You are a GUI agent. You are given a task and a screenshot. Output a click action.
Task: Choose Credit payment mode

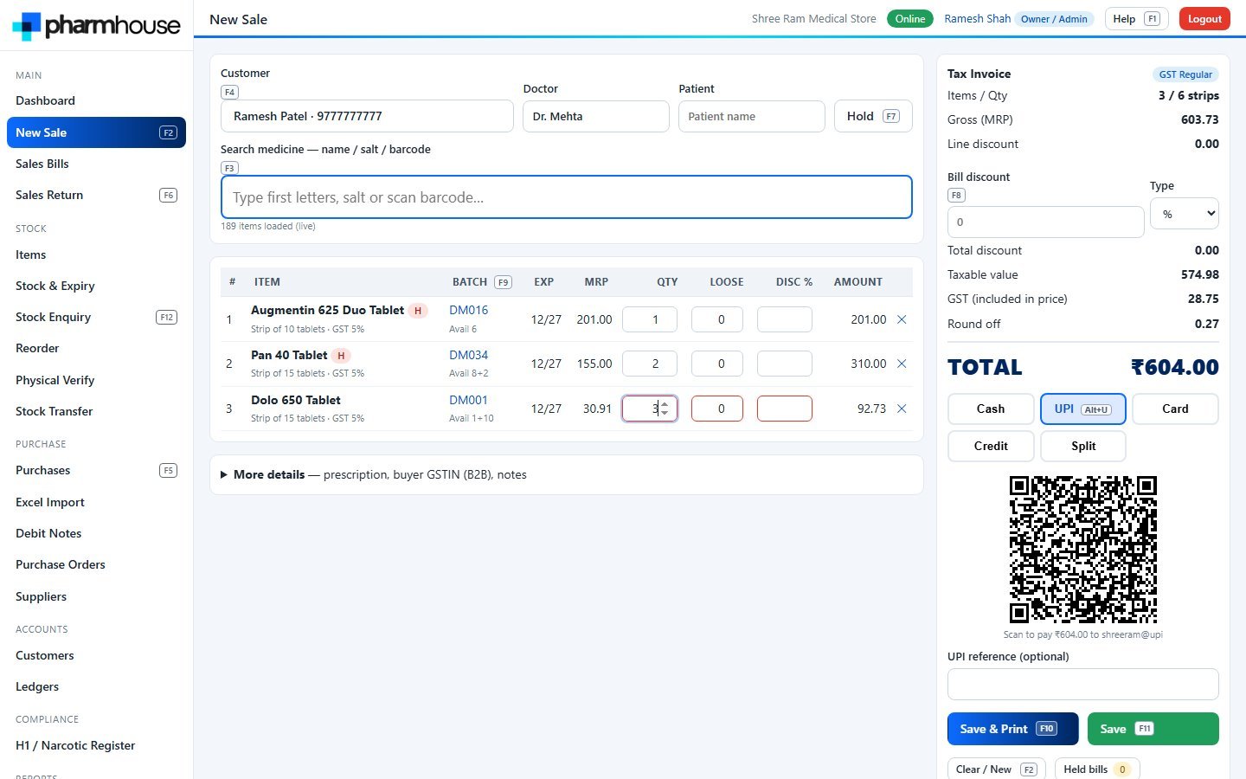pyautogui.click(x=991, y=446)
